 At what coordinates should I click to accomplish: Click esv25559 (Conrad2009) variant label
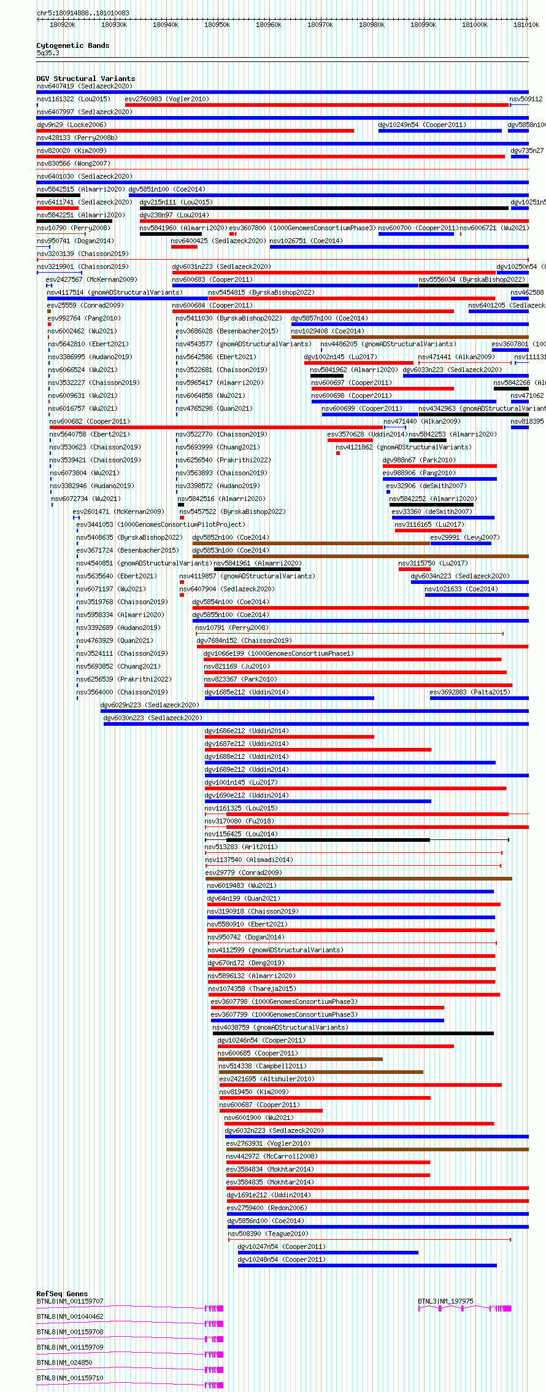tap(85, 305)
